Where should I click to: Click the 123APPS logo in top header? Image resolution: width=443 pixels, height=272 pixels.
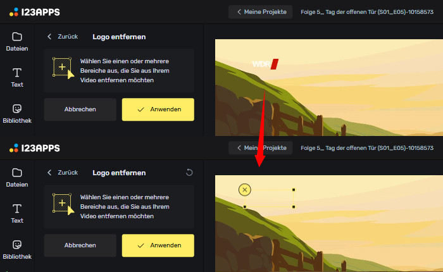click(34, 12)
